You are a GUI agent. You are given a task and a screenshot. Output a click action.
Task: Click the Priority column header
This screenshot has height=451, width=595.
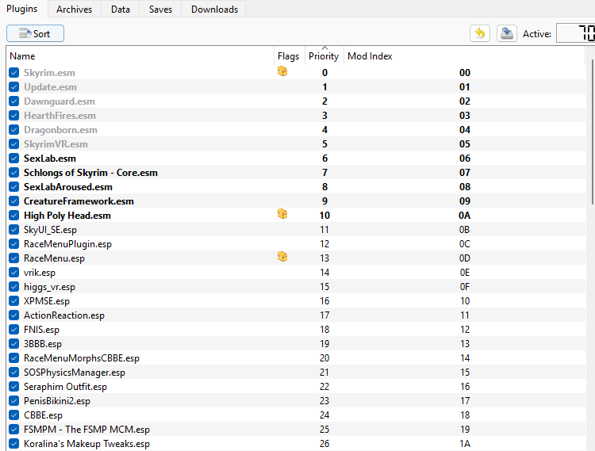(324, 56)
